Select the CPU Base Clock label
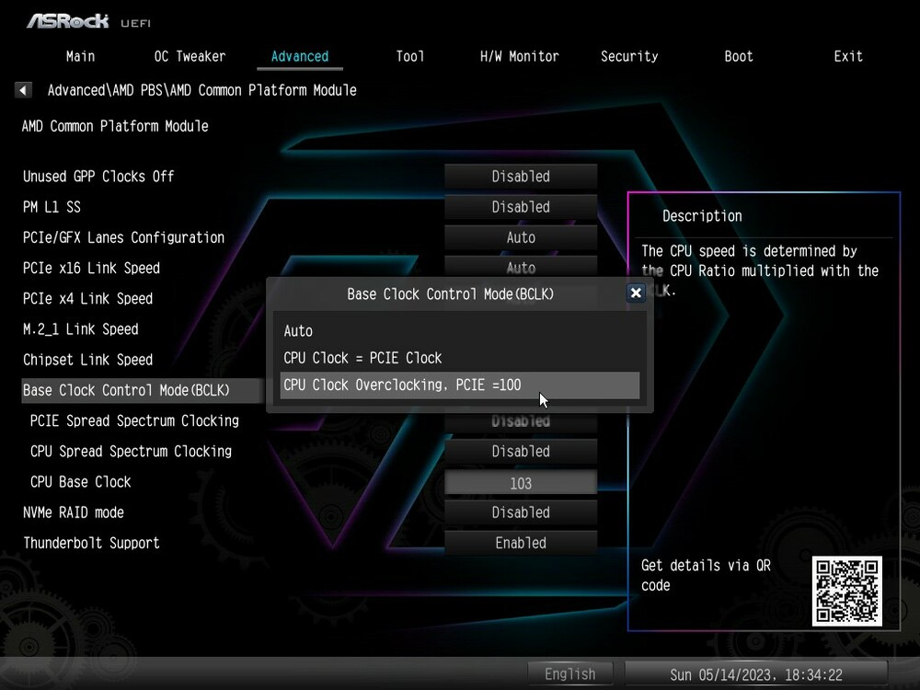 point(80,482)
